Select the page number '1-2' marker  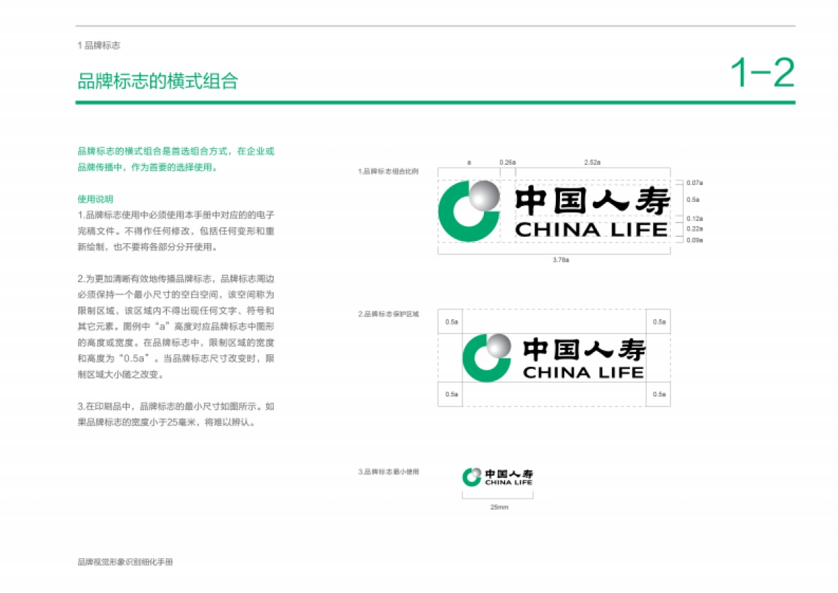coord(764,72)
